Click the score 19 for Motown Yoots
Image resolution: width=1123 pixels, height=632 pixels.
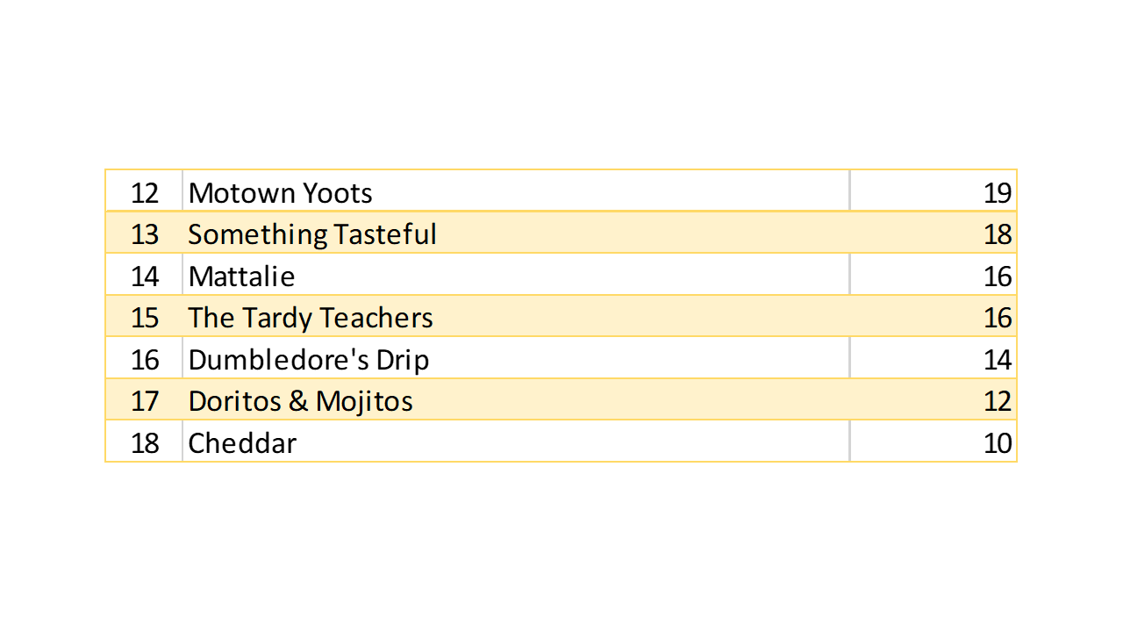click(998, 192)
